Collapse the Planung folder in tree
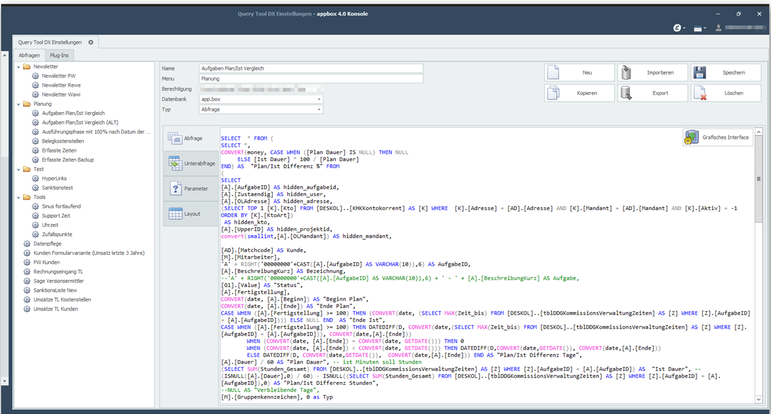771x414 pixels. 19,104
